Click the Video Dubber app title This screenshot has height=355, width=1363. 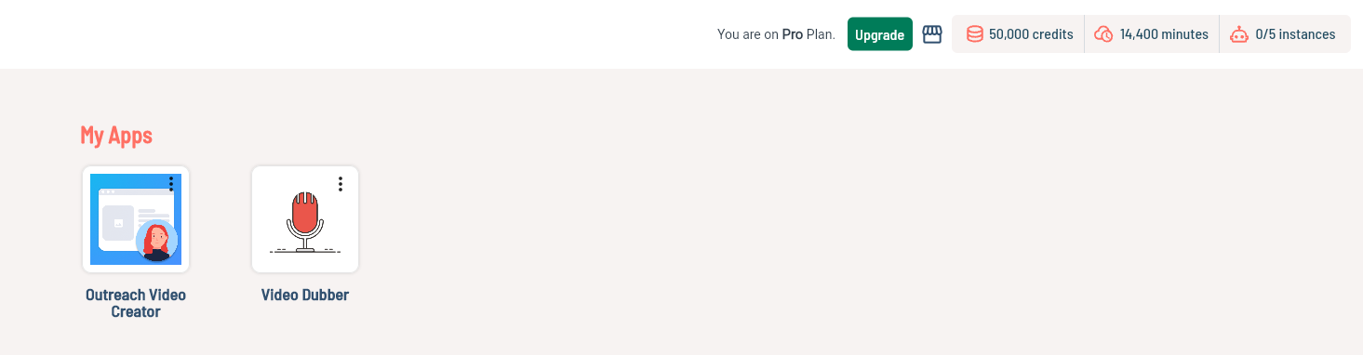click(305, 296)
